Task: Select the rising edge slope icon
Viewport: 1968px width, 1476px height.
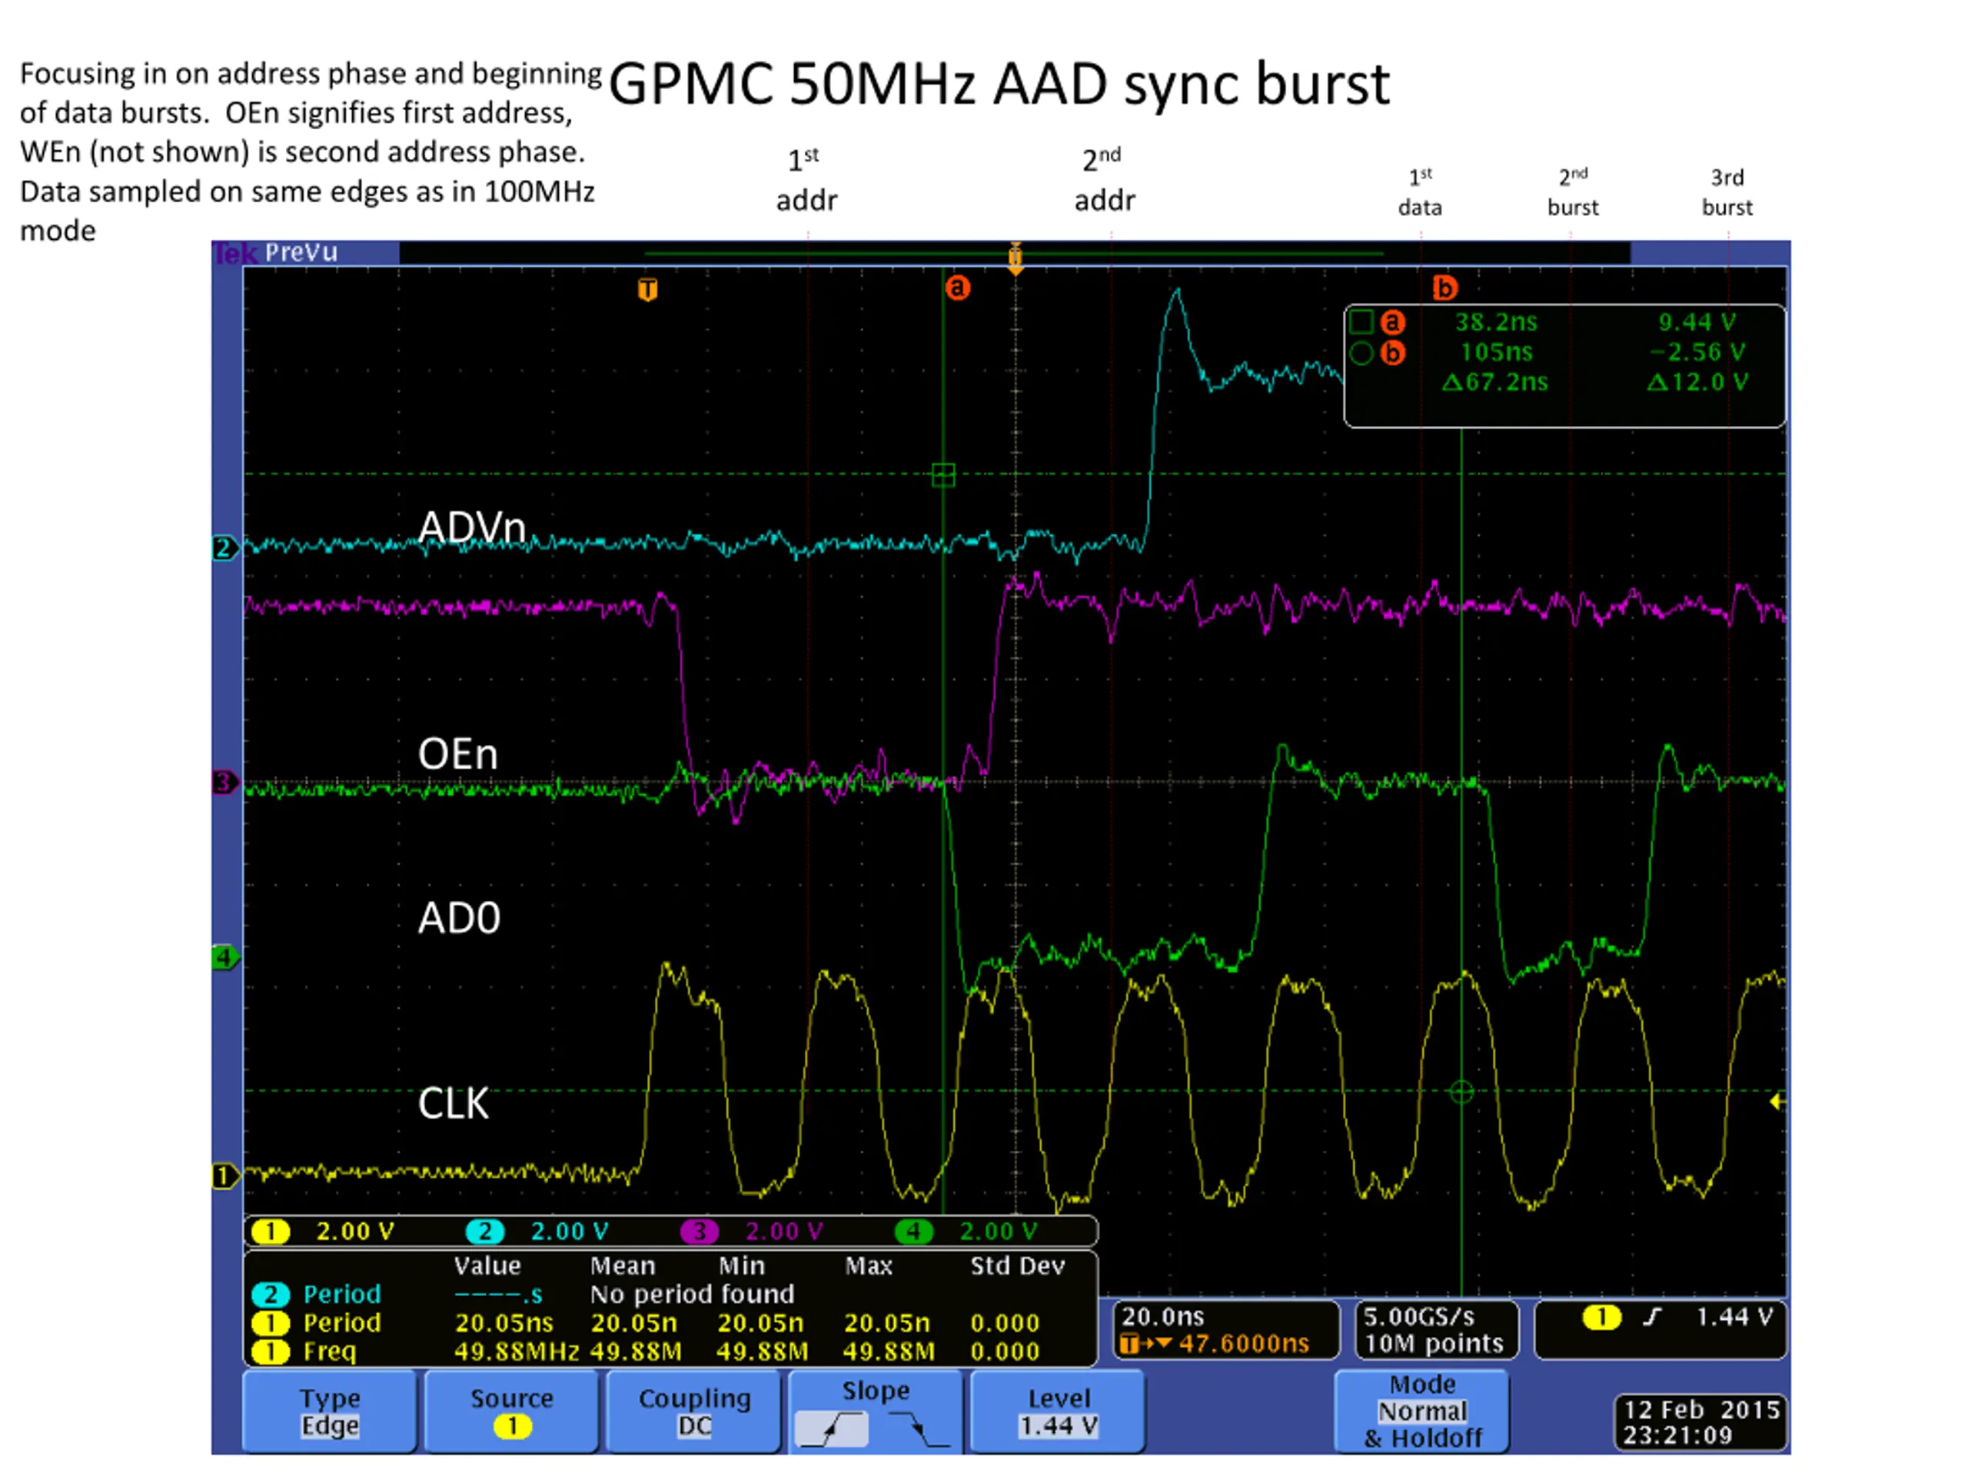Action: coord(831,1429)
